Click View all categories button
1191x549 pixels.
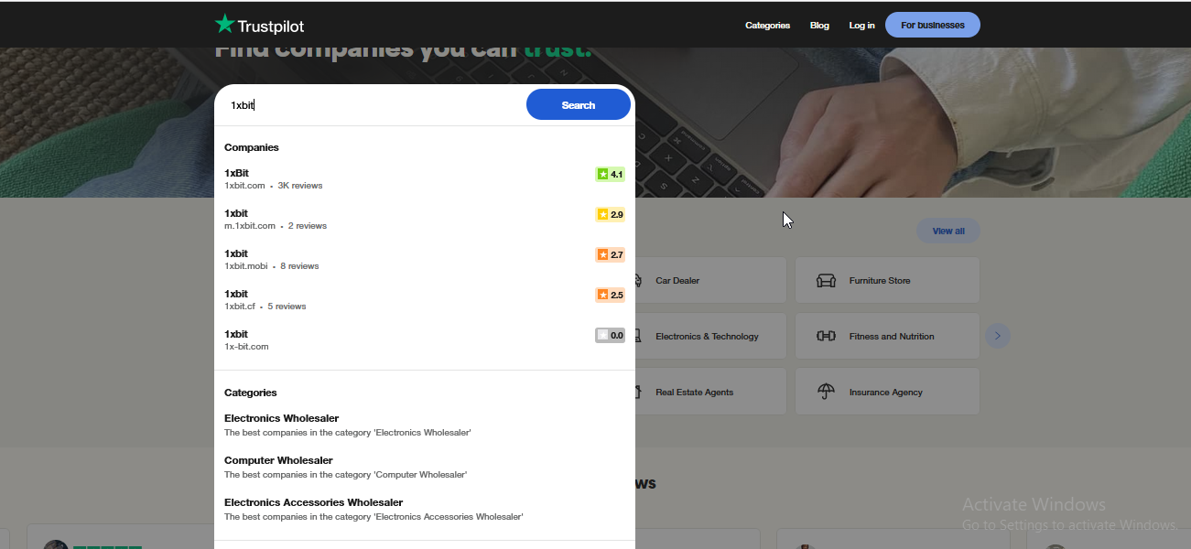(x=948, y=231)
